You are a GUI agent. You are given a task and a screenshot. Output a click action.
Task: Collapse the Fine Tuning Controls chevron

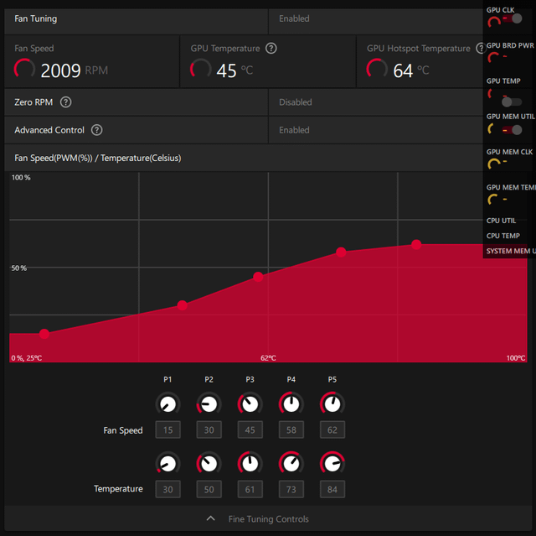(211, 518)
